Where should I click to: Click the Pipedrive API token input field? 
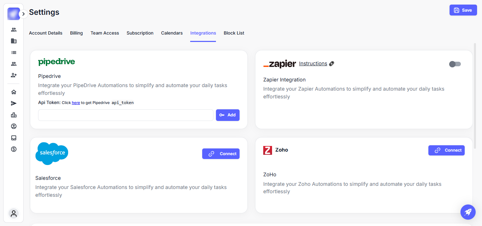pyautogui.click(x=126, y=115)
